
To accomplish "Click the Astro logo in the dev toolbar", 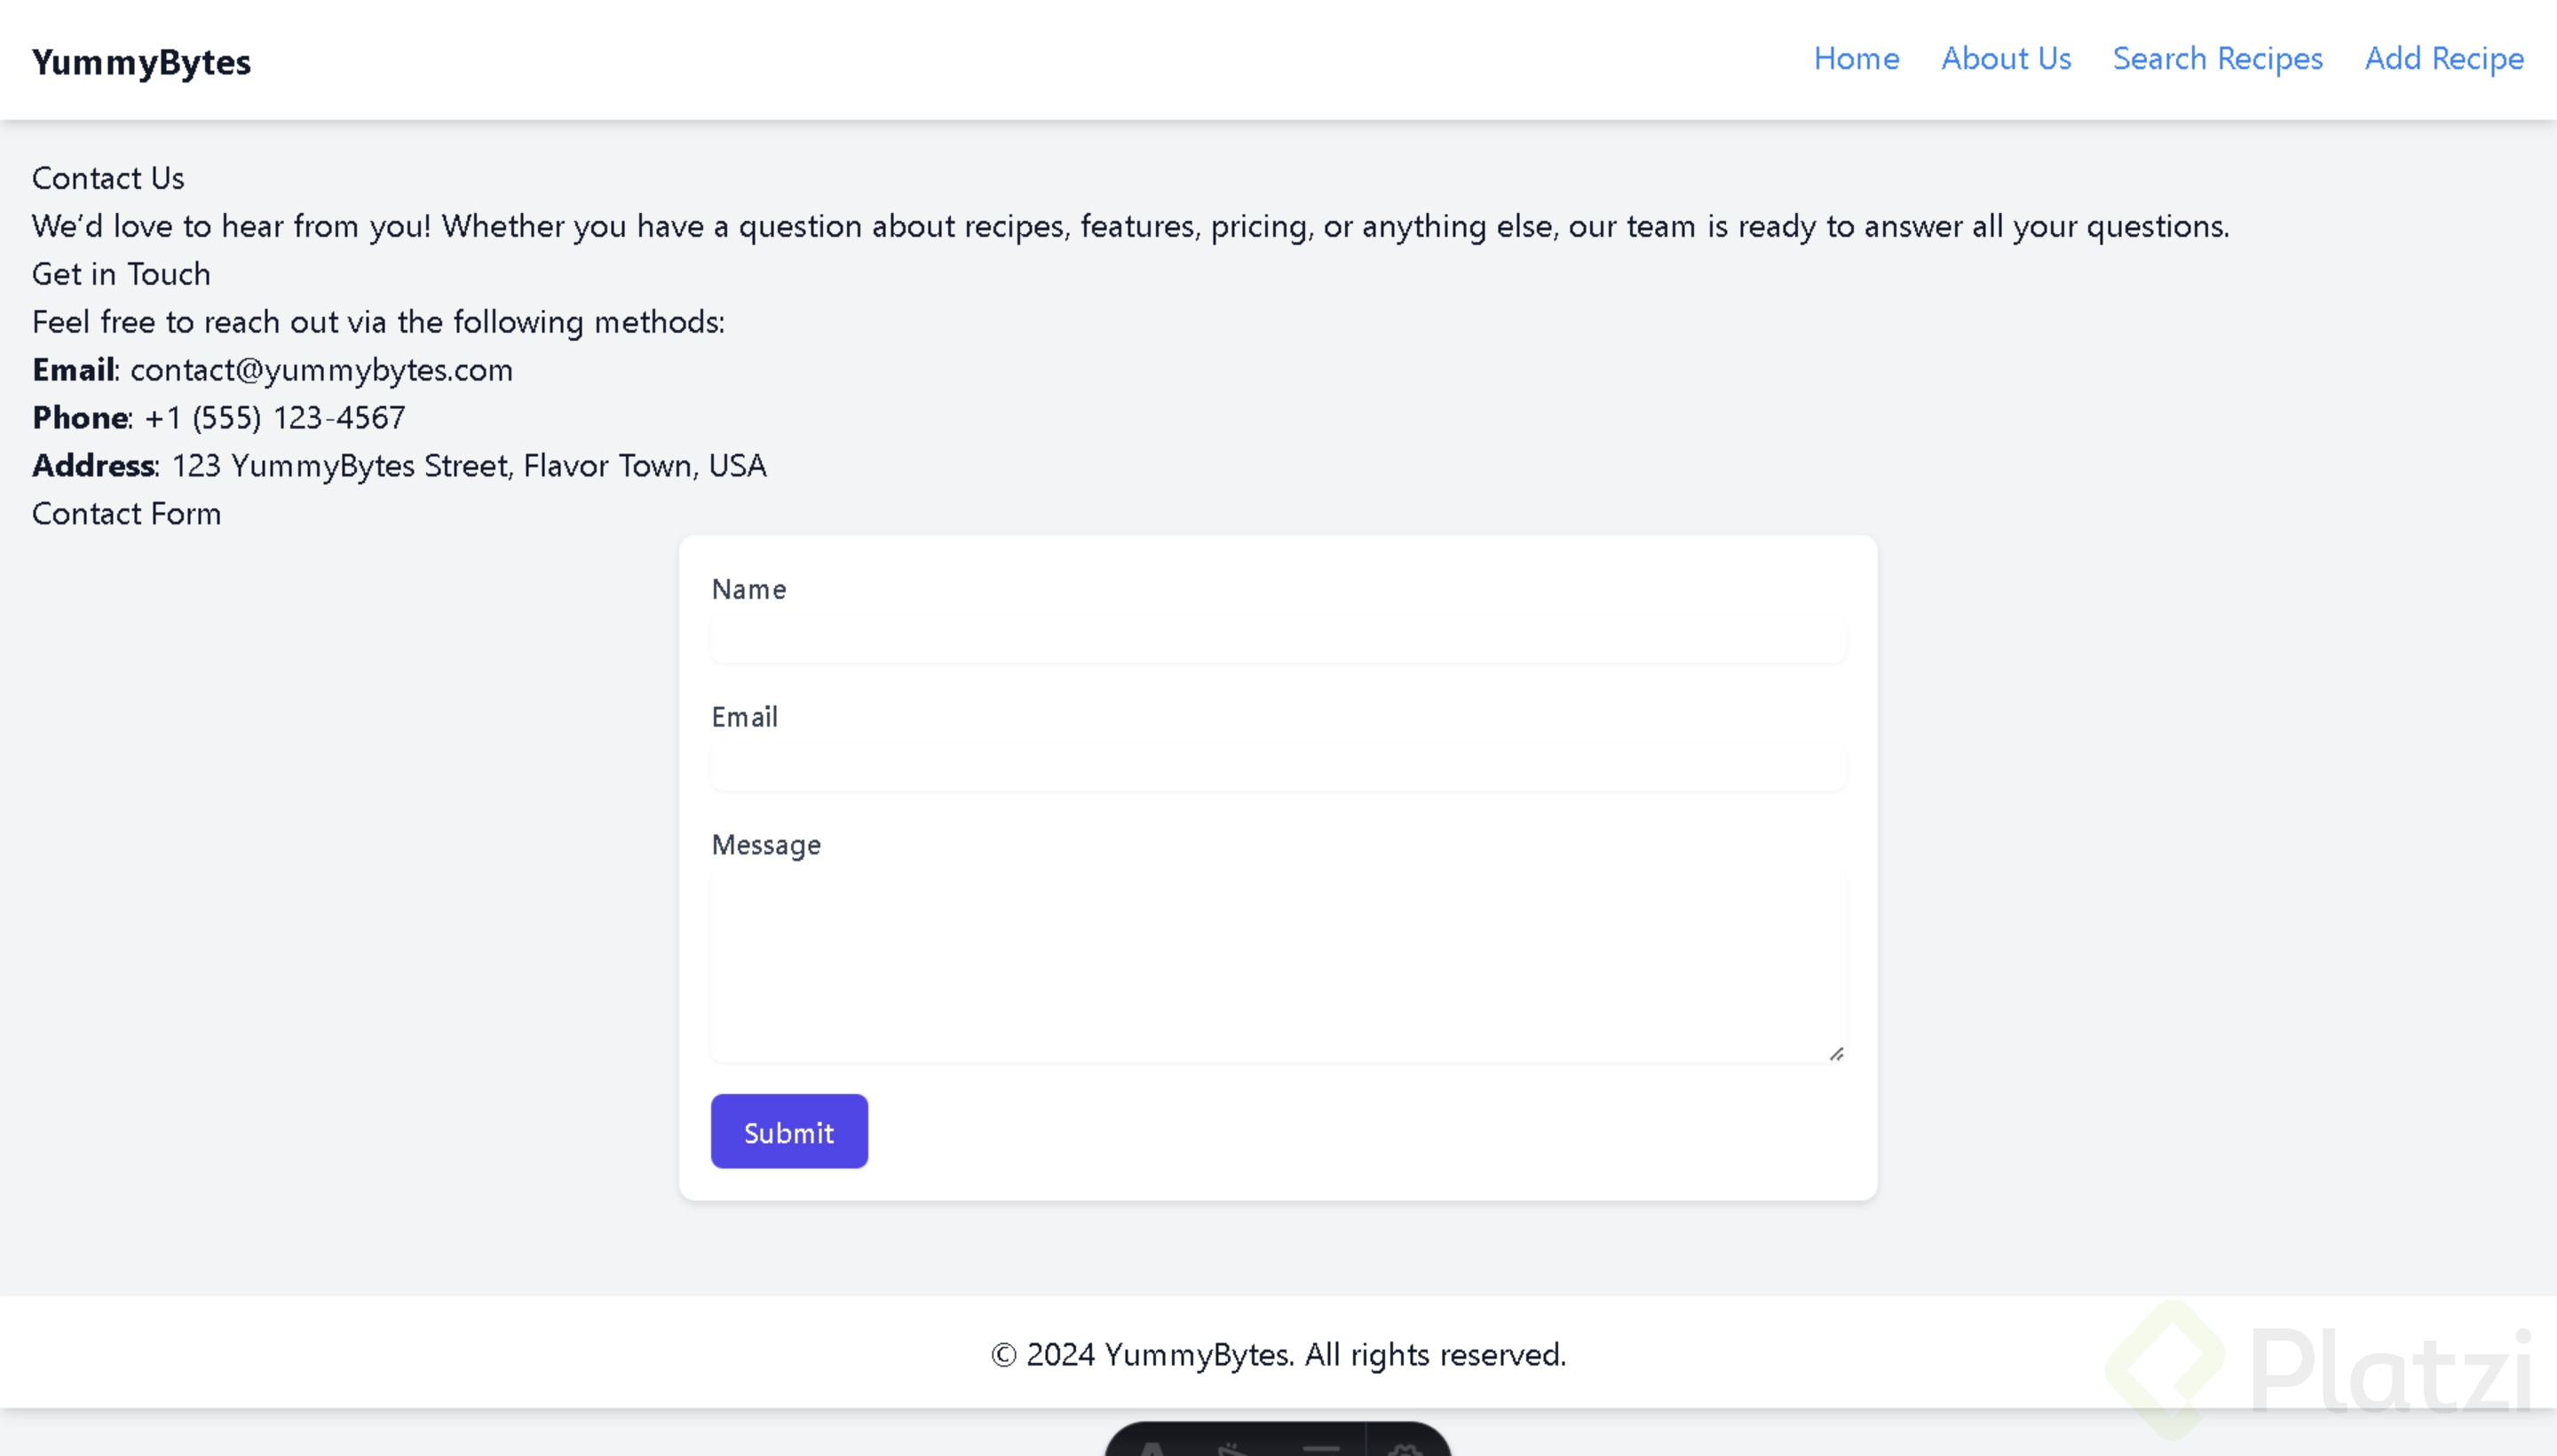I will point(1152,1448).
